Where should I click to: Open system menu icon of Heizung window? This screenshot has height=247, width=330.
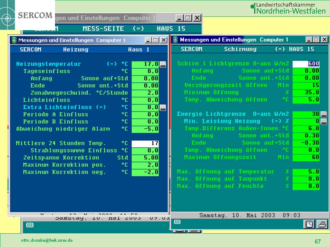coord(14,40)
